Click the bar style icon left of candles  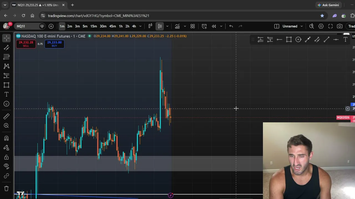pyautogui.click(x=150, y=26)
